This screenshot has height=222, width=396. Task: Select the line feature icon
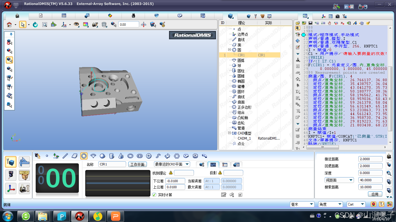[65, 156]
